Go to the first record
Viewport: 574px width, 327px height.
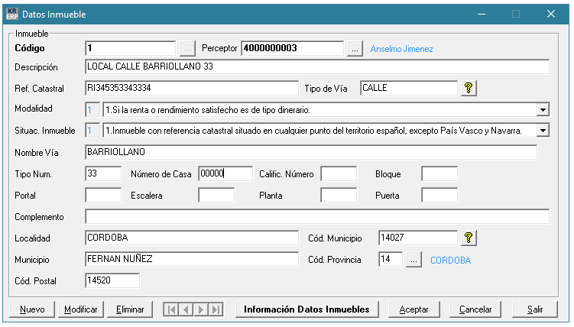coord(172,309)
